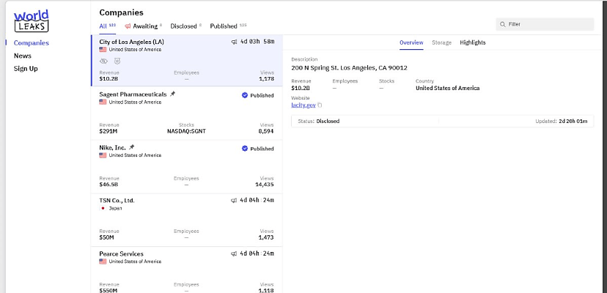607x293 pixels.
Task: Open News in the sidebar
Action: [23, 56]
